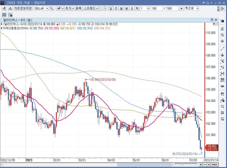Click the window-shaped icon below the eye

tap(222, 94)
